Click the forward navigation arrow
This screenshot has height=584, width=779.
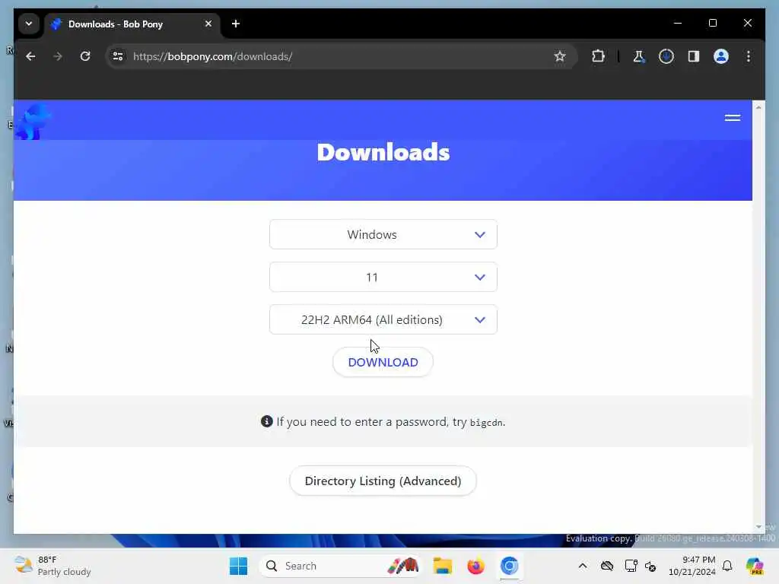tap(58, 56)
